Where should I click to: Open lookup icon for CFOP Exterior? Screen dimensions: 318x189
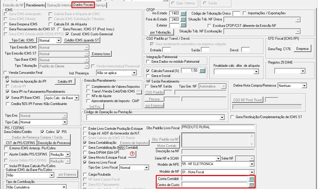point(183,25)
